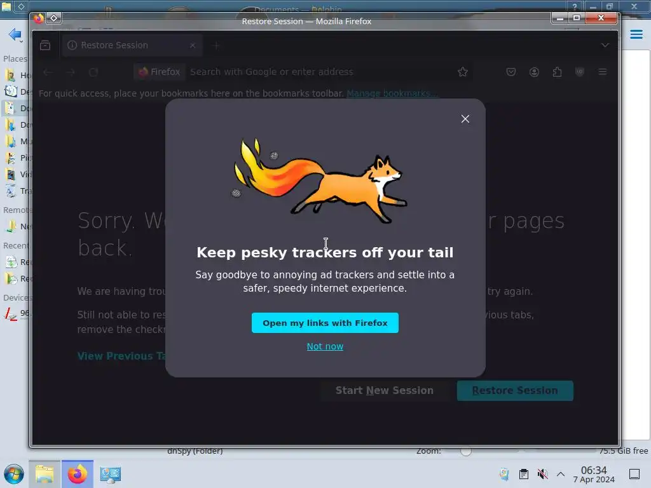Select Trash in Dolphin Places panel
This screenshot has height=488, width=651.
16,191
